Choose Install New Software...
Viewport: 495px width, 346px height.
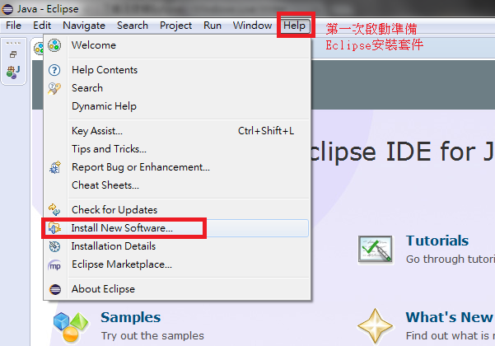pos(176,228)
